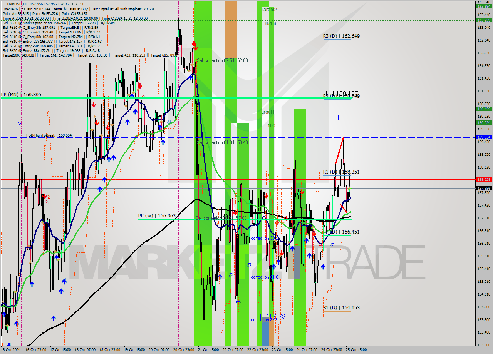Click the red 158.229 price tag
Image resolution: width=493 pixels, height=354 pixels.
pyautogui.click(x=484, y=179)
